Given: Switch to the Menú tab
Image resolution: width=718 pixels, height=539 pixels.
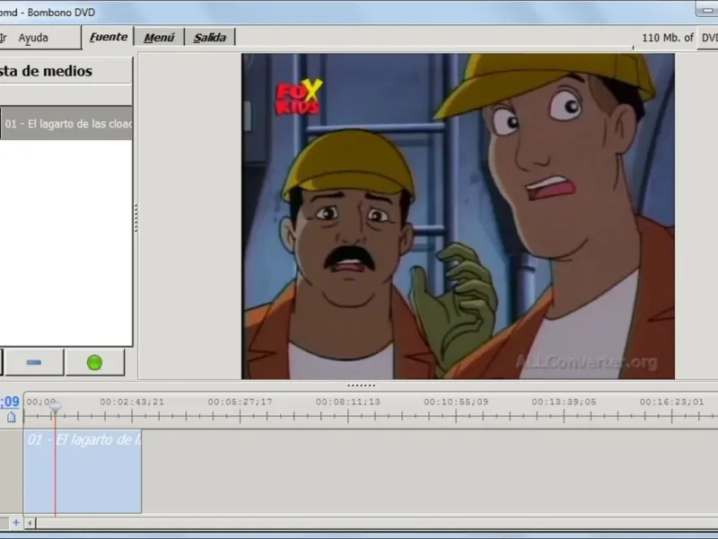Looking at the screenshot, I should coord(159,38).
